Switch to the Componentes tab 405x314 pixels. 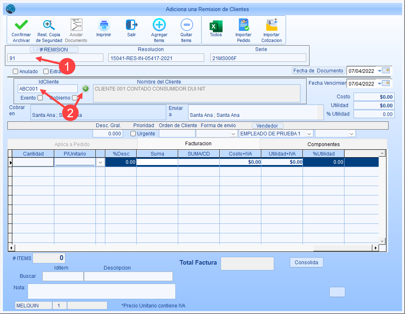tap(324, 144)
